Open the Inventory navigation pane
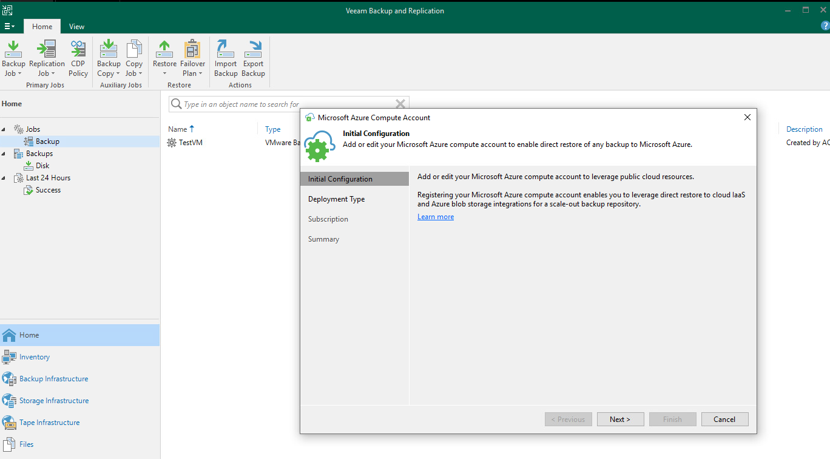Screen dimensions: 830x459 point(79,357)
